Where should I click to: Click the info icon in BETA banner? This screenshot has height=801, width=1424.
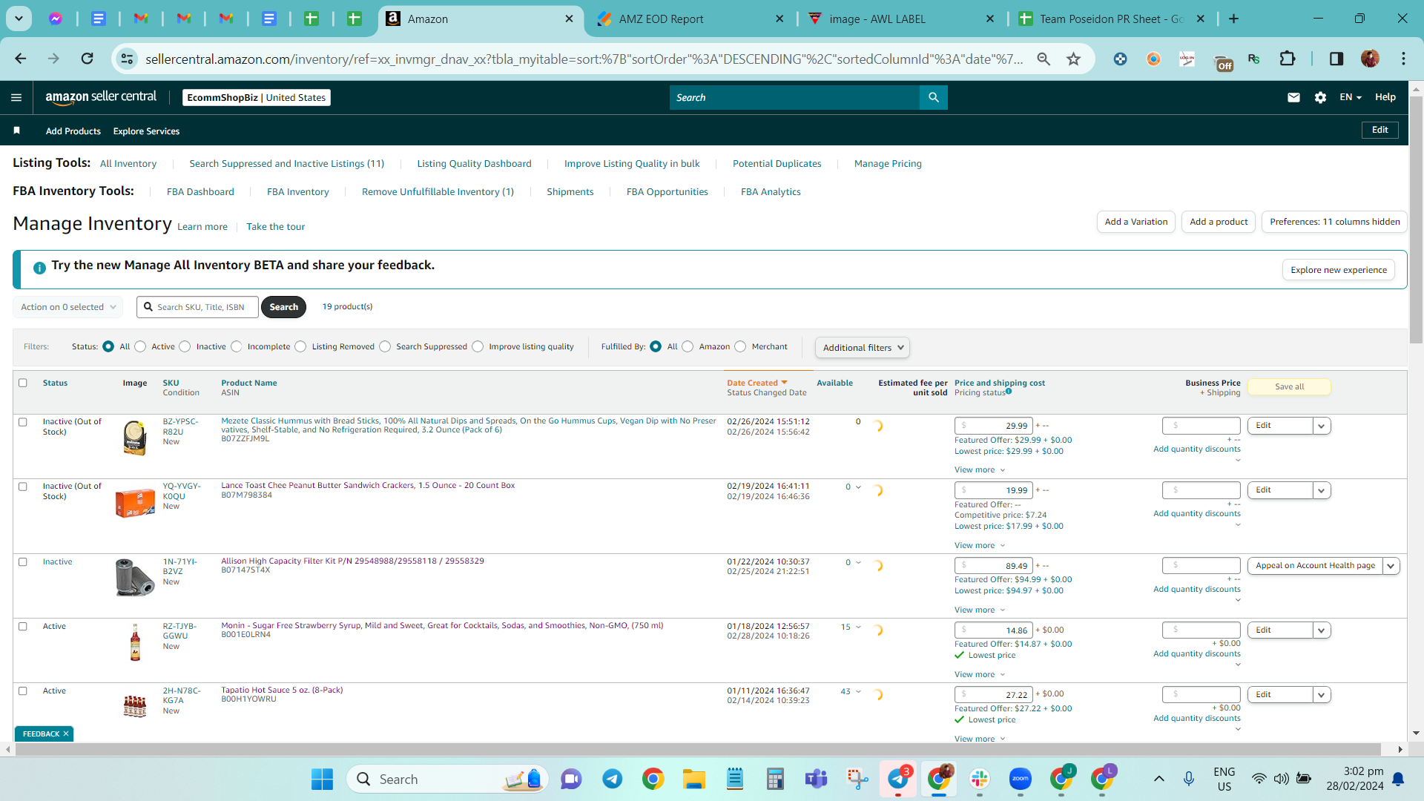coord(39,268)
